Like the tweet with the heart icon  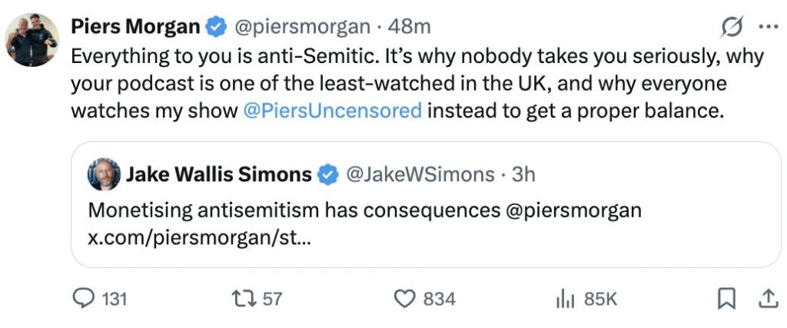point(404,298)
